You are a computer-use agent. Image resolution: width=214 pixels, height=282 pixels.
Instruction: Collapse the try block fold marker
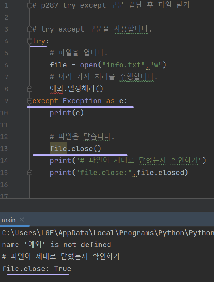29,41
